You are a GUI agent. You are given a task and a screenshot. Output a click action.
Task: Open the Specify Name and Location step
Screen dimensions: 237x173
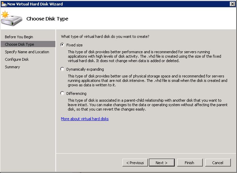[x=27, y=52]
